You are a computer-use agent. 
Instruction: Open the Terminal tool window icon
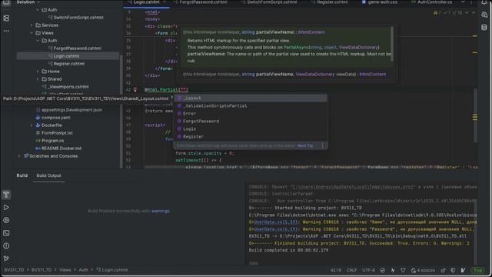[6, 233]
